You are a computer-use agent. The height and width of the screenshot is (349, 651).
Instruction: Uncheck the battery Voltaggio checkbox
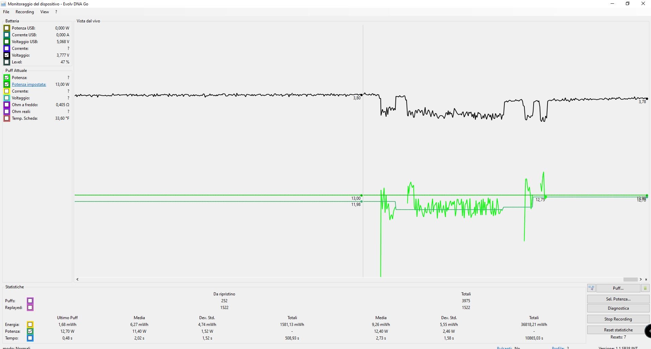(x=7, y=55)
